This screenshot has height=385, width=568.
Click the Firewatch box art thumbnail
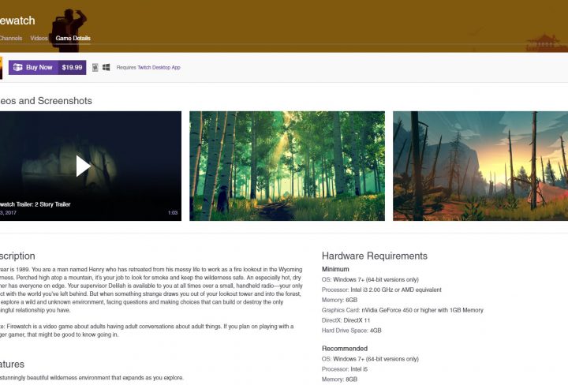[x=2, y=68]
